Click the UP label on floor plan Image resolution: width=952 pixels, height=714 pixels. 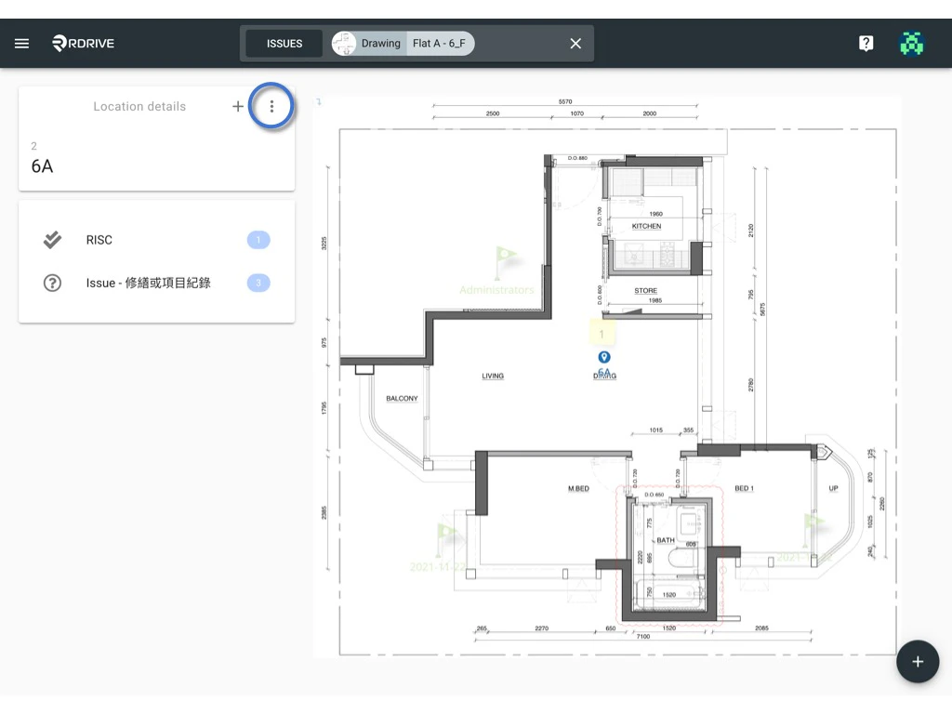tap(834, 488)
